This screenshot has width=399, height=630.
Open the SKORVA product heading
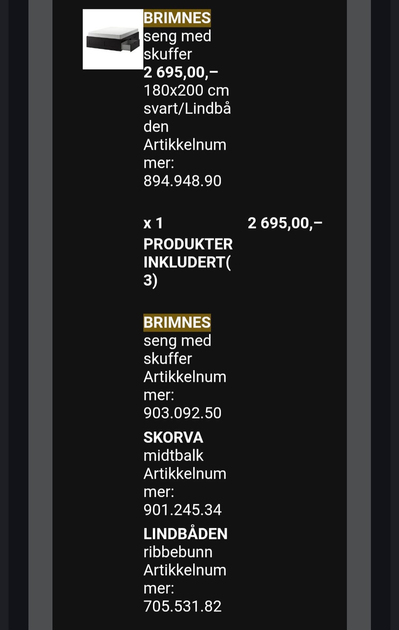[173, 437]
